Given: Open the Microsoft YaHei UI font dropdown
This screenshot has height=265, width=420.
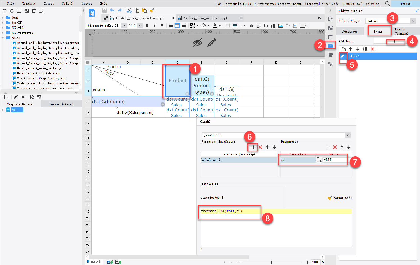Looking at the screenshot, I should click(x=123, y=25).
